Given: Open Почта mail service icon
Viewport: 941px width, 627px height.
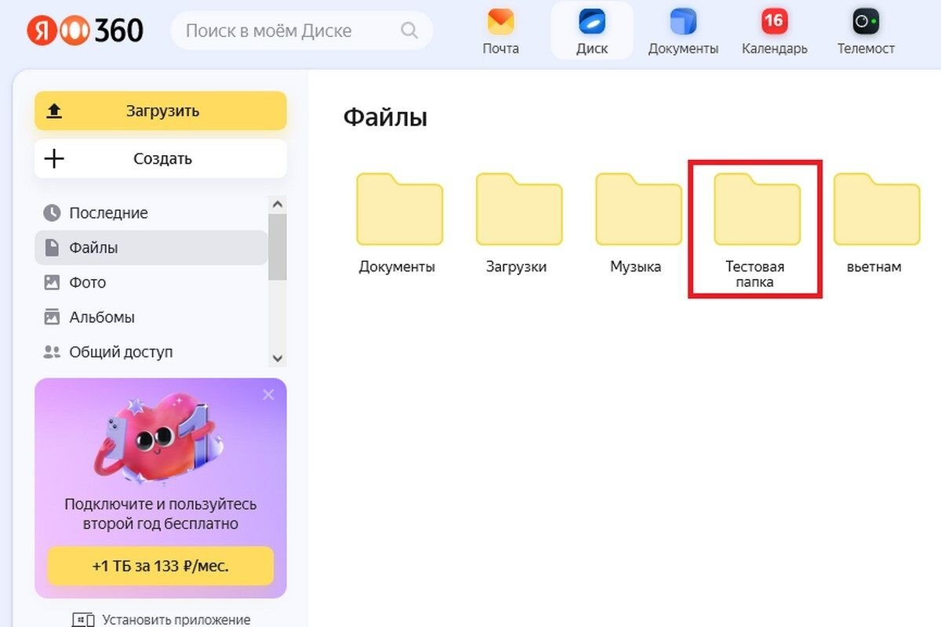Looking at the screenshot, I should [x=500, y=31].
